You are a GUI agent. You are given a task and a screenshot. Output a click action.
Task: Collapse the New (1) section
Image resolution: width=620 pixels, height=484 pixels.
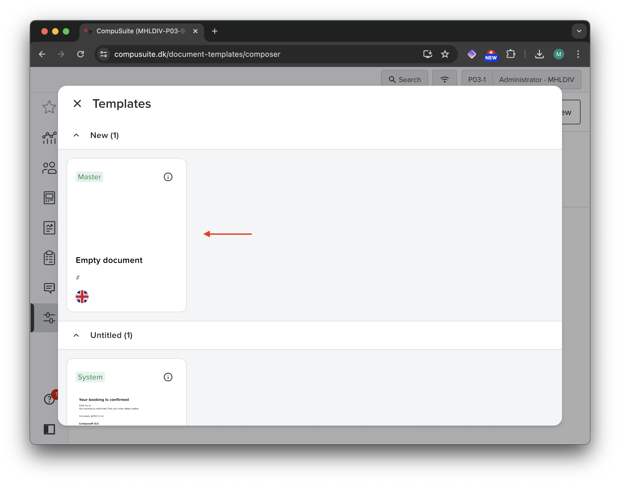[x=76, y=135]
